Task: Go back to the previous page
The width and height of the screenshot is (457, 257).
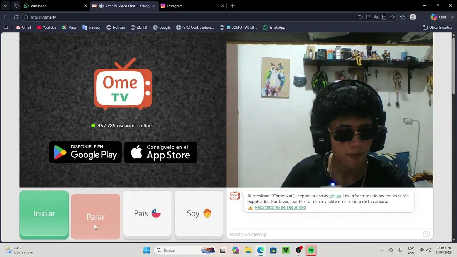Action: click(5, 17)
